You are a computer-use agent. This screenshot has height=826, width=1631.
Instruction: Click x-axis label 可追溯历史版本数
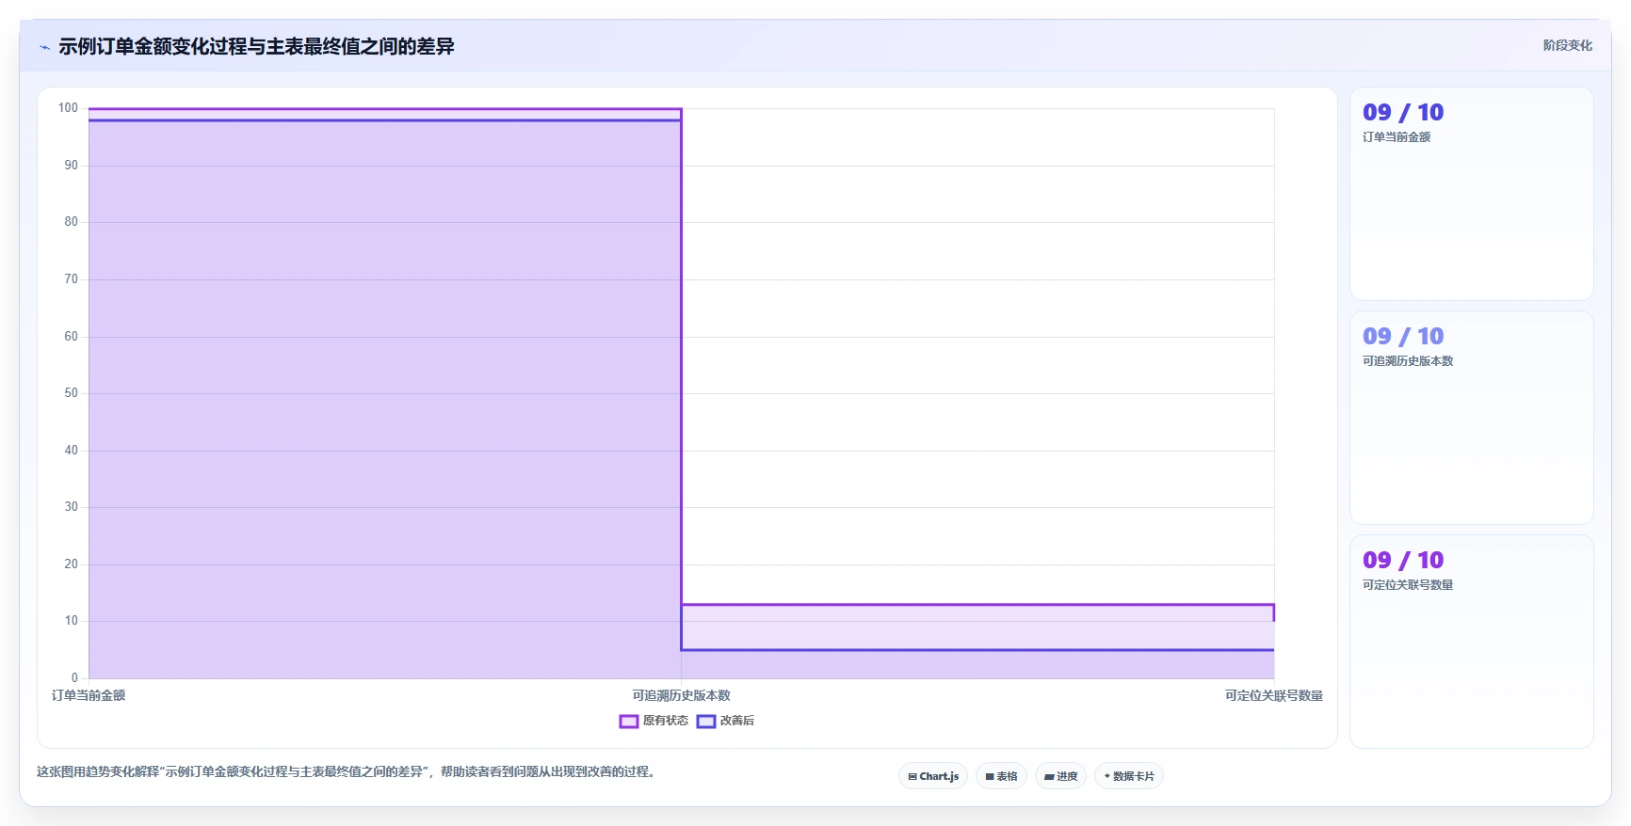coord(681,695)
